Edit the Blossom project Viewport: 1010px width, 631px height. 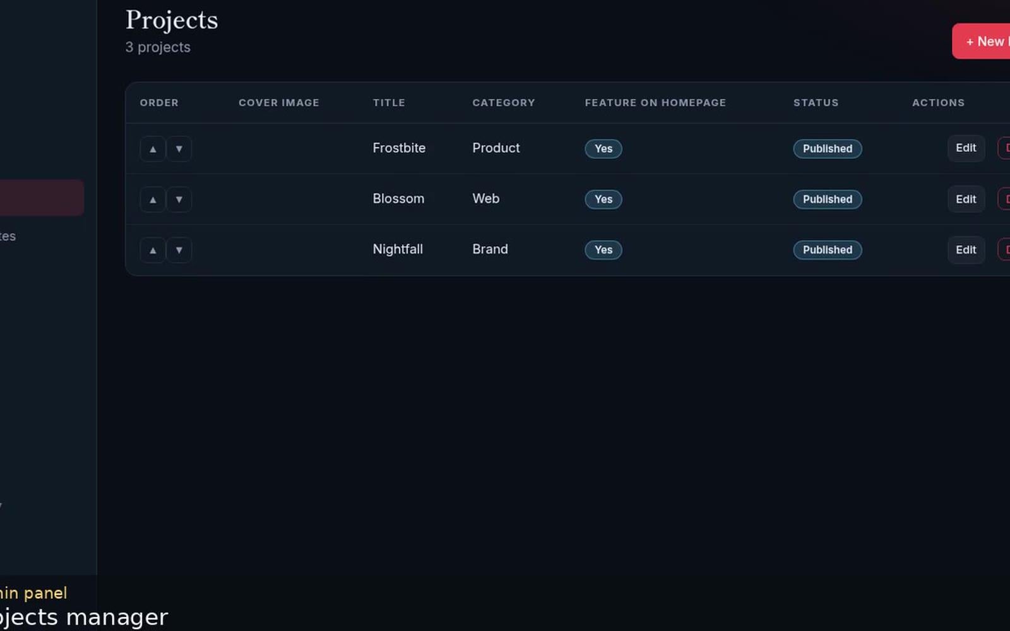[966, 199]
